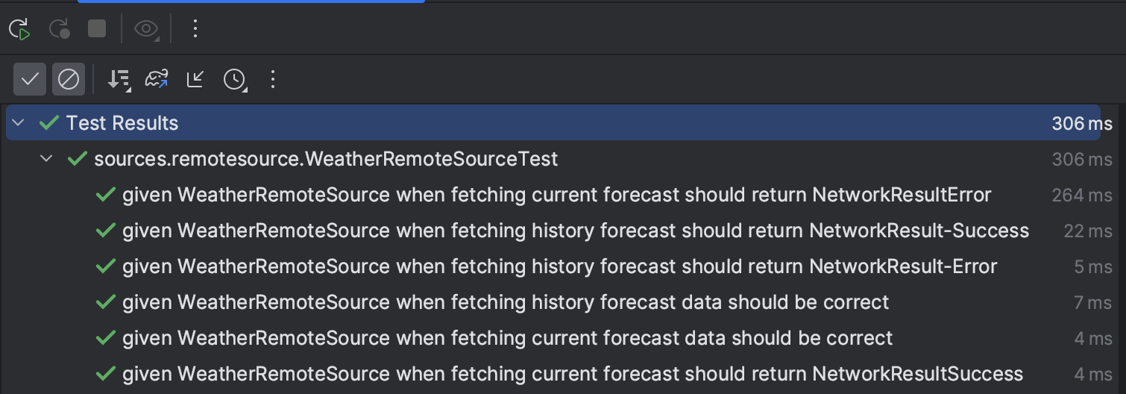Select the Test Results row

coord(553,123)
